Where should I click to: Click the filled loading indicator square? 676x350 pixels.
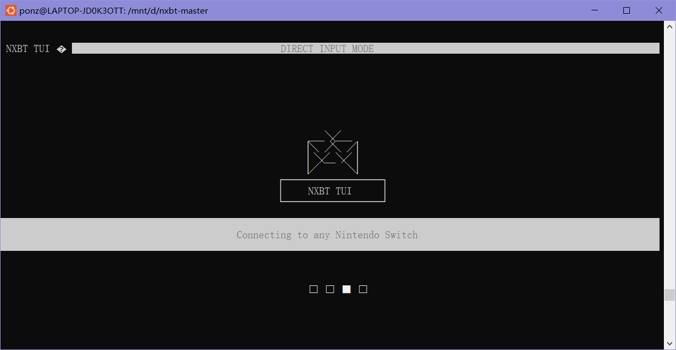(x=347, y=289)
